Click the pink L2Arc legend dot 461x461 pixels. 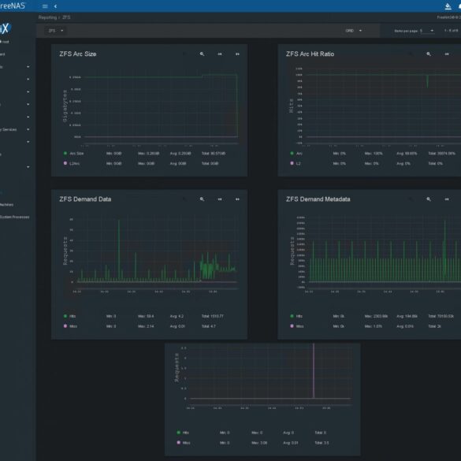tap(65, 163)
